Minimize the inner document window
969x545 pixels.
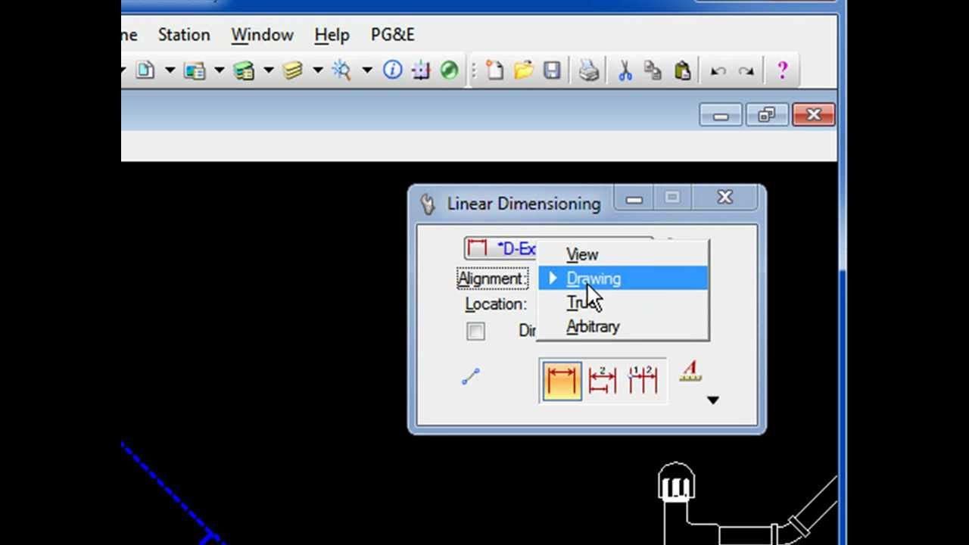pyautogui.click(x=721, y=115)
